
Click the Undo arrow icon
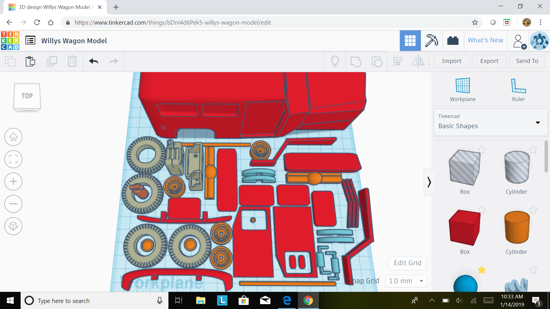(x=93, y=61)
